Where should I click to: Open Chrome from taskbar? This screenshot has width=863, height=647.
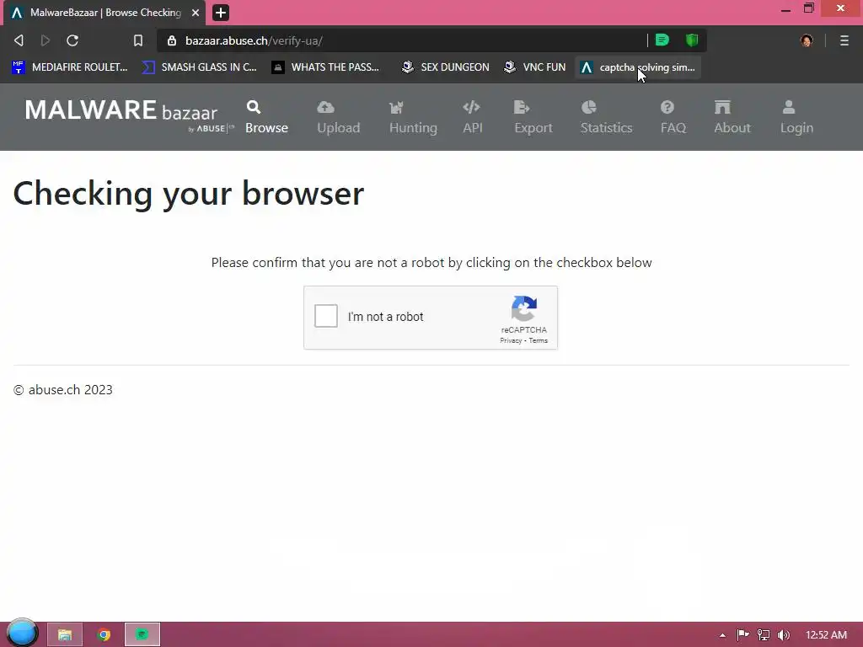click(x=104, y=634)
